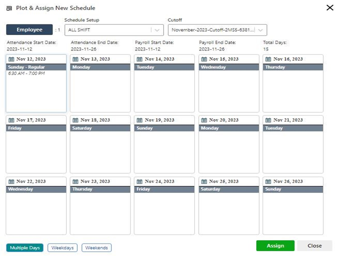Click calendar icon beside Nov 26, 2023
Screen dimensions: 338x256
pyautogui.click(x=268, y=182)
